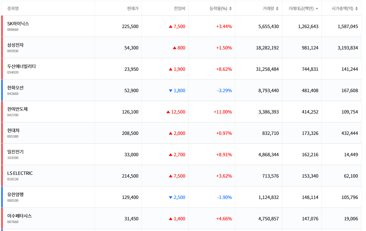Open the 두산에너빌리티 stock

coord(21,66)
